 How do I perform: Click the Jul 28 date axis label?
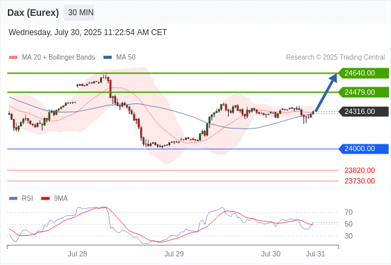pos(78,254)
